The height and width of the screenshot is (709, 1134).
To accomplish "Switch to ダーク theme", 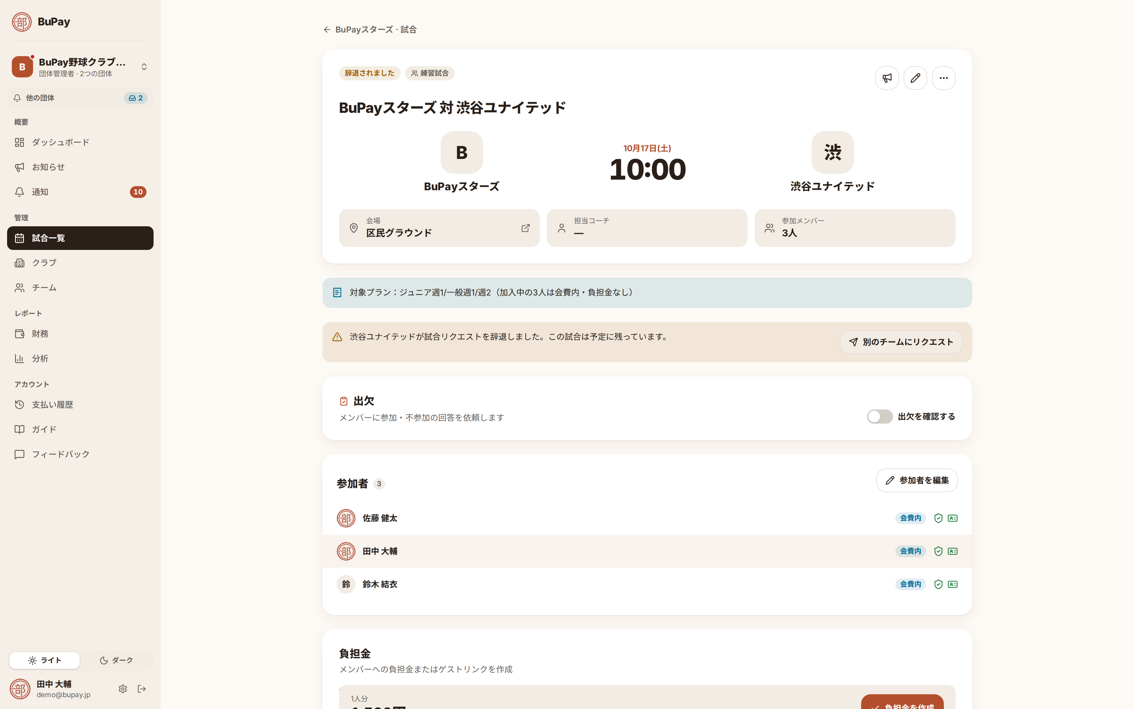I will (x=116, y=660).
